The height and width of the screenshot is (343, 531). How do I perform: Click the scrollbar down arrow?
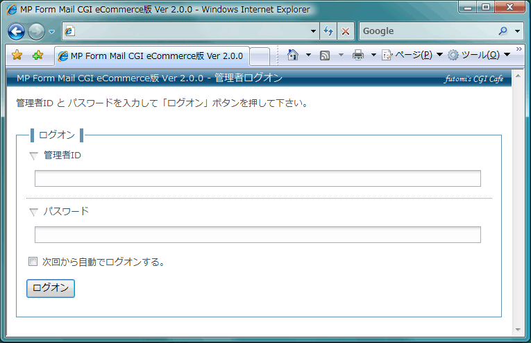click(x=518, y=329)
